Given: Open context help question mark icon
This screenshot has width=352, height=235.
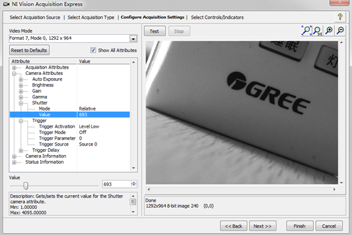Looking at the screenshot, I should pyautogui.click(x=340, y=17).
